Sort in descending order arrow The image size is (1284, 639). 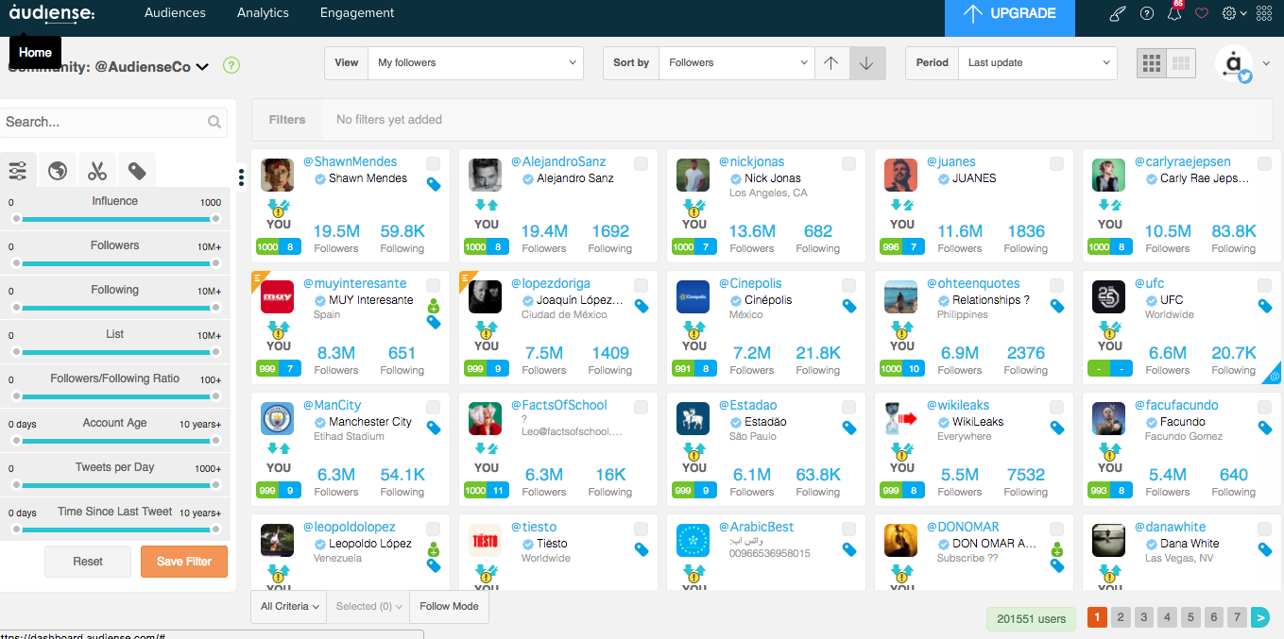coord(867,63)
